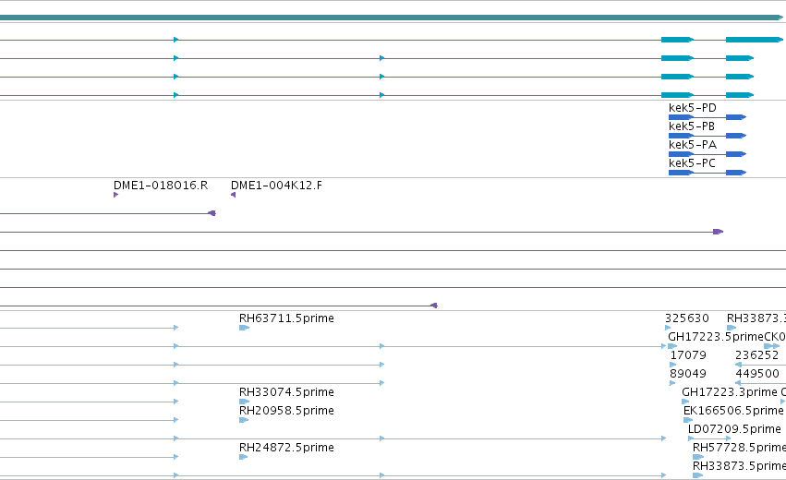The width and height of the screenshot is (786, 480).
Task: Open the RH20958.5prime EST label
Action: [x=286, y=411]
